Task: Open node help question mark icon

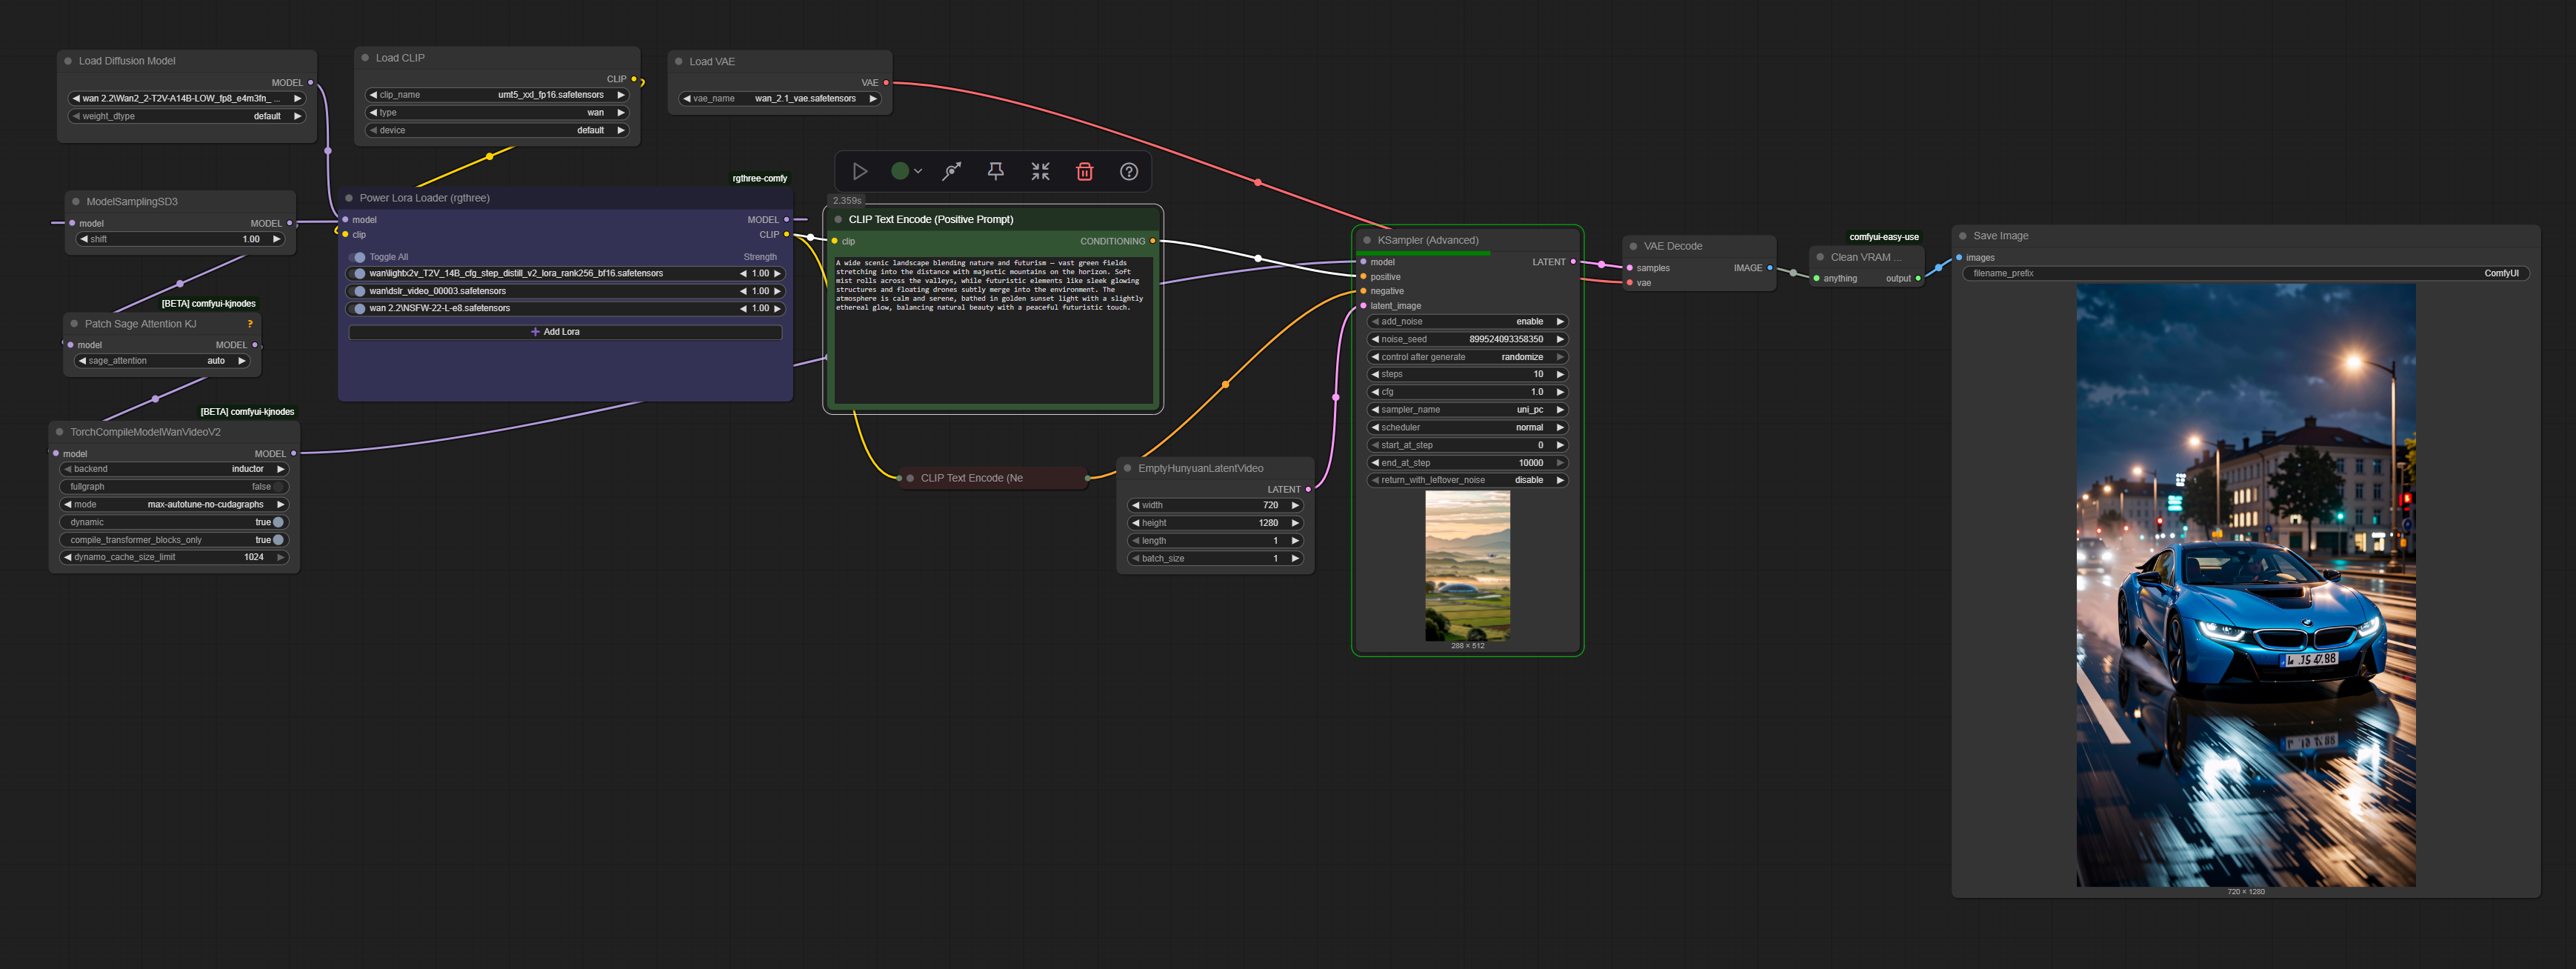Action: point(1128,171)
